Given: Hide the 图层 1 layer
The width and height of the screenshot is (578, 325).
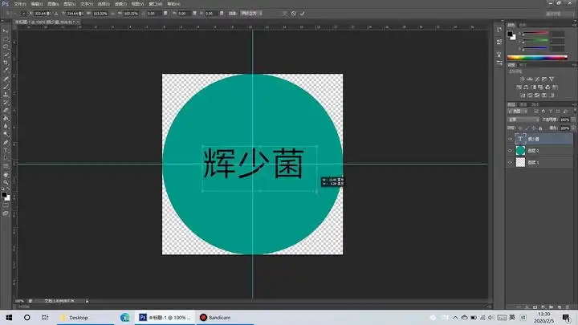Looking at the screenshot, I should coord(511,162).
